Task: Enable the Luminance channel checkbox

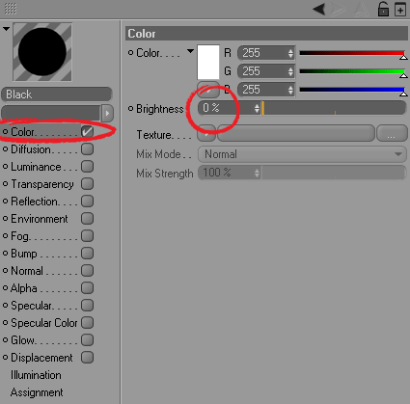Action: pos(87,167)
